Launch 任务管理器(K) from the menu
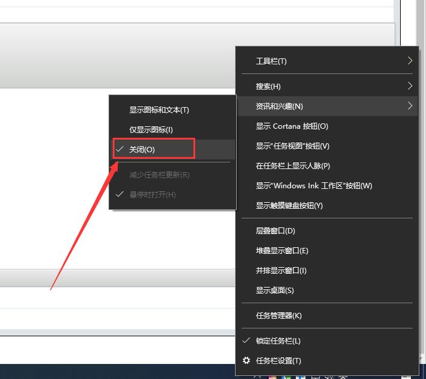This screenshot has width=426, height=379. pos(278,316)
